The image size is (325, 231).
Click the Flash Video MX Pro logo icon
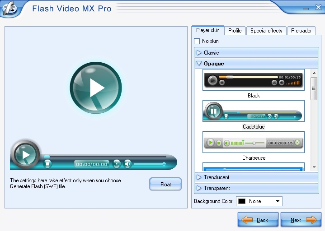(11, 9)
